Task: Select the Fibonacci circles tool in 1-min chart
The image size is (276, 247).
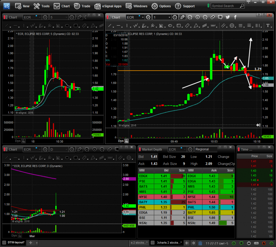Action: 232,26
